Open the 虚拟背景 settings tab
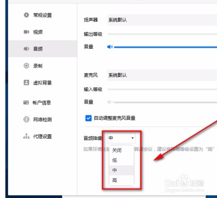 click(43, 82)
